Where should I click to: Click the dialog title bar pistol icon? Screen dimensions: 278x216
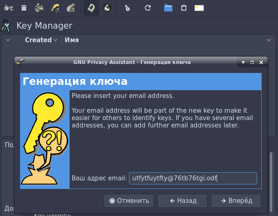coord(20,62)
